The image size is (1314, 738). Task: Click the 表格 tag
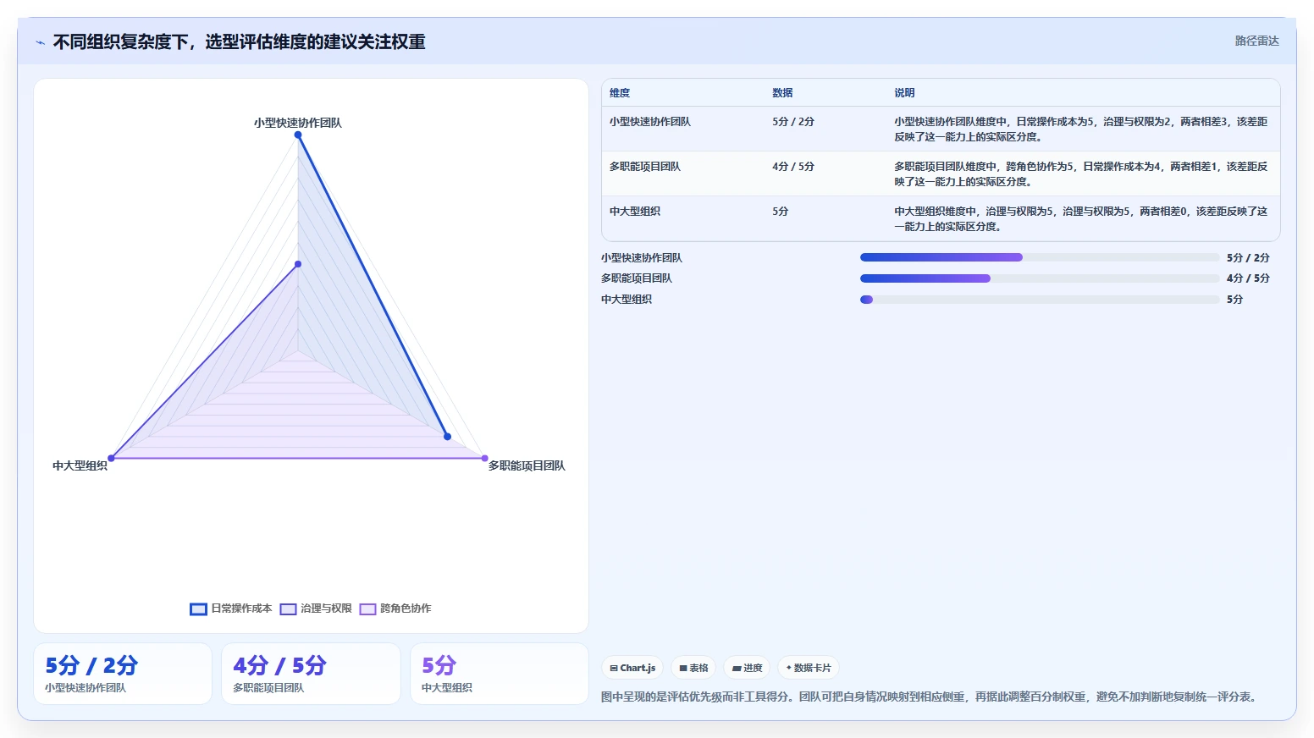[x=693, y=668]
